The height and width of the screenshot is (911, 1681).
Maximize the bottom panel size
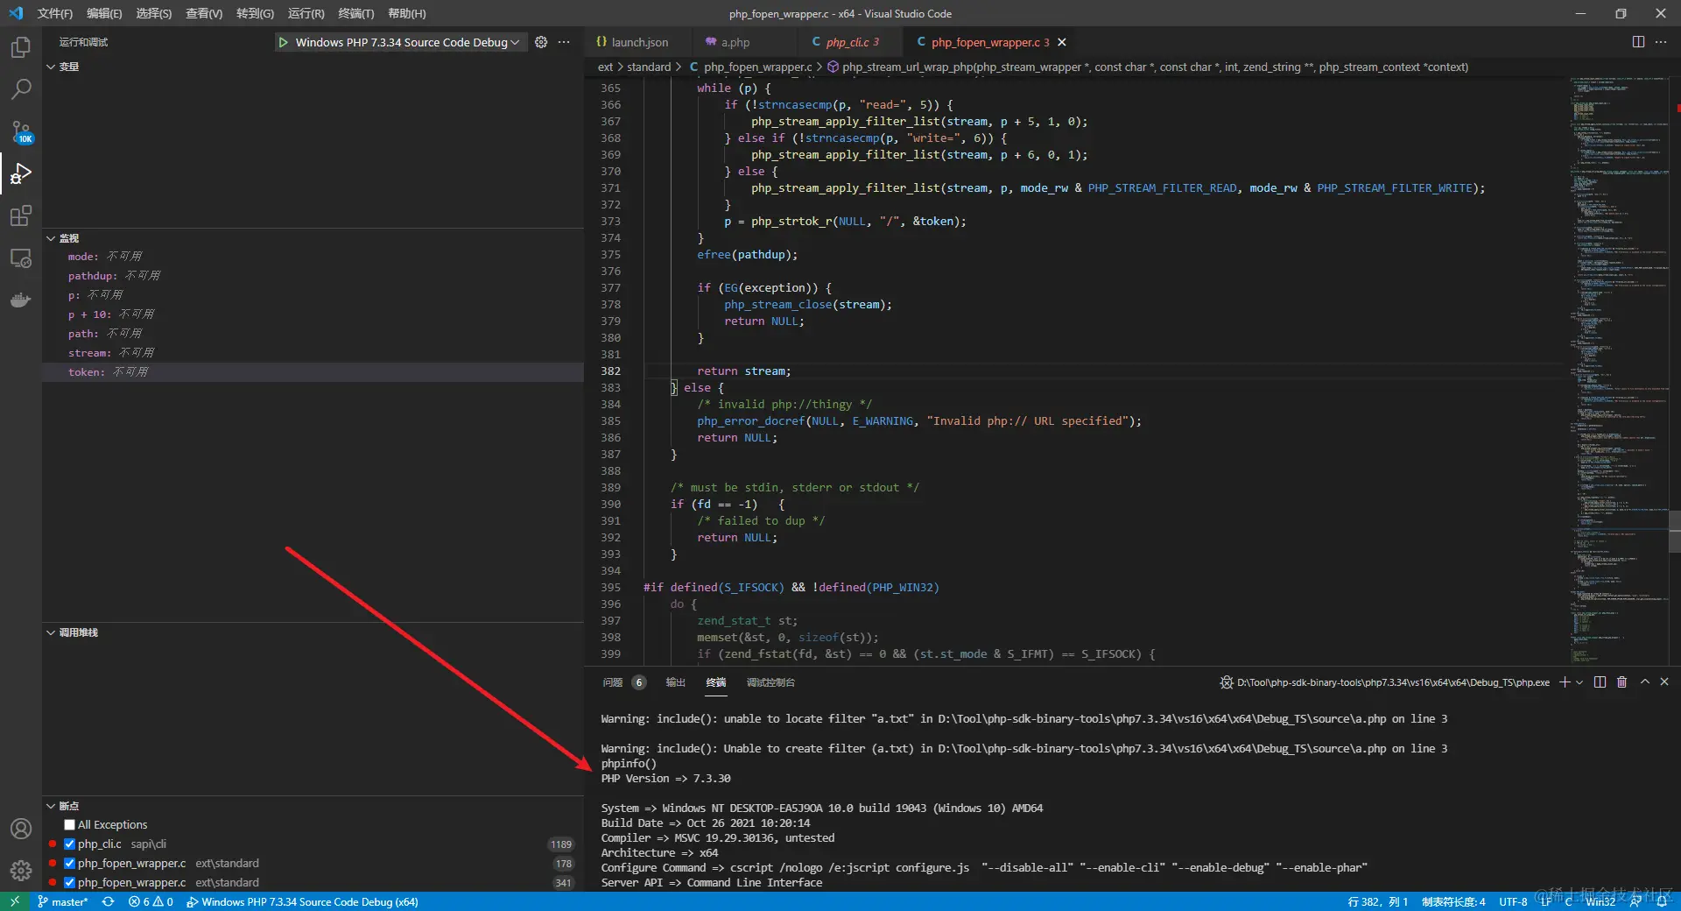point(1644,682)
